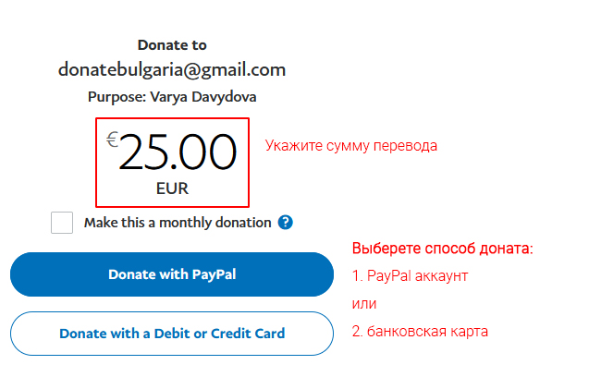Select the '1. PayPal аккаунт' option text
Image resolution: width=601 pixels, height=389 pixels.
pyautogui.click(x=410, y=275)
